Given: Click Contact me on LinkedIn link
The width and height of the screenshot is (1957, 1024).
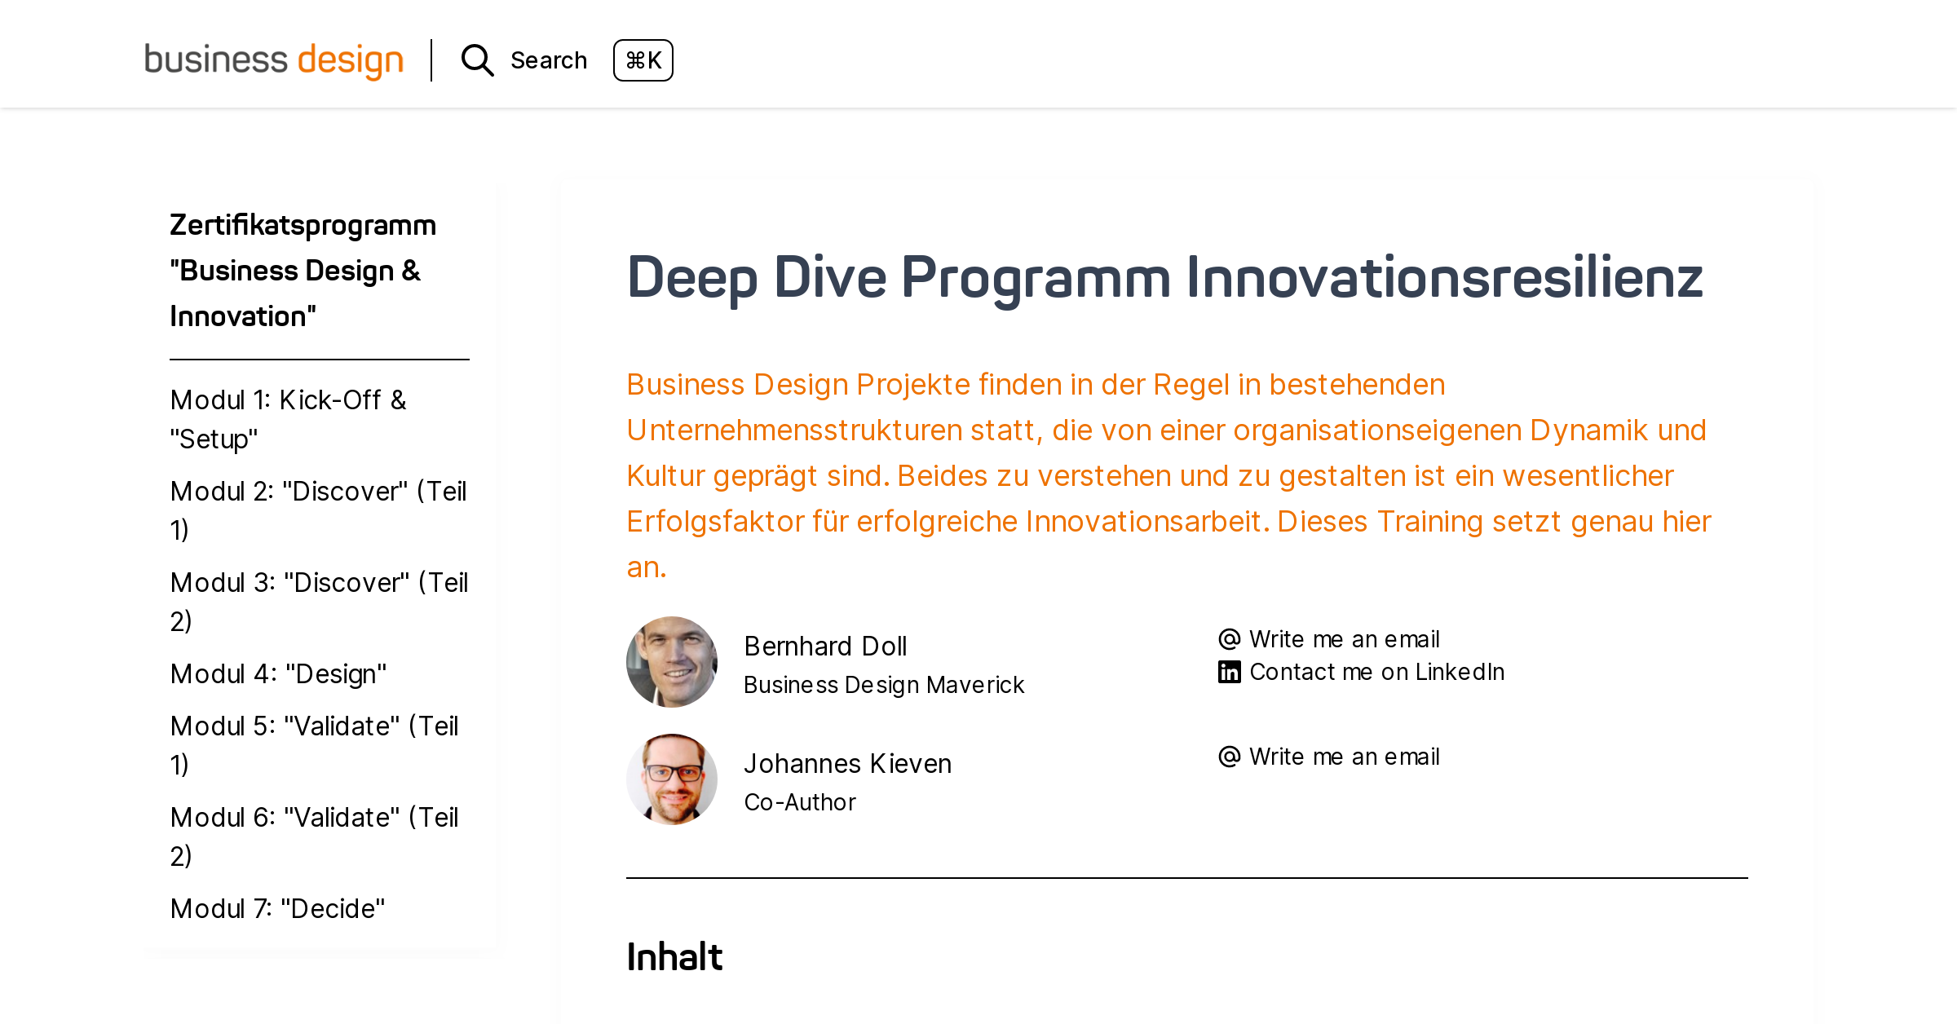Looking at the screenshot, I should point(1376,671).
